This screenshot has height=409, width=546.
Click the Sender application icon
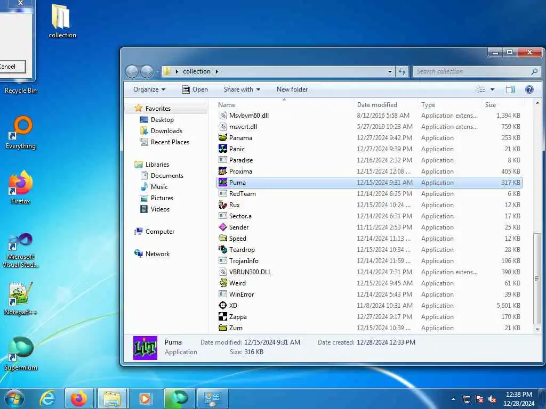coord(222,227)
